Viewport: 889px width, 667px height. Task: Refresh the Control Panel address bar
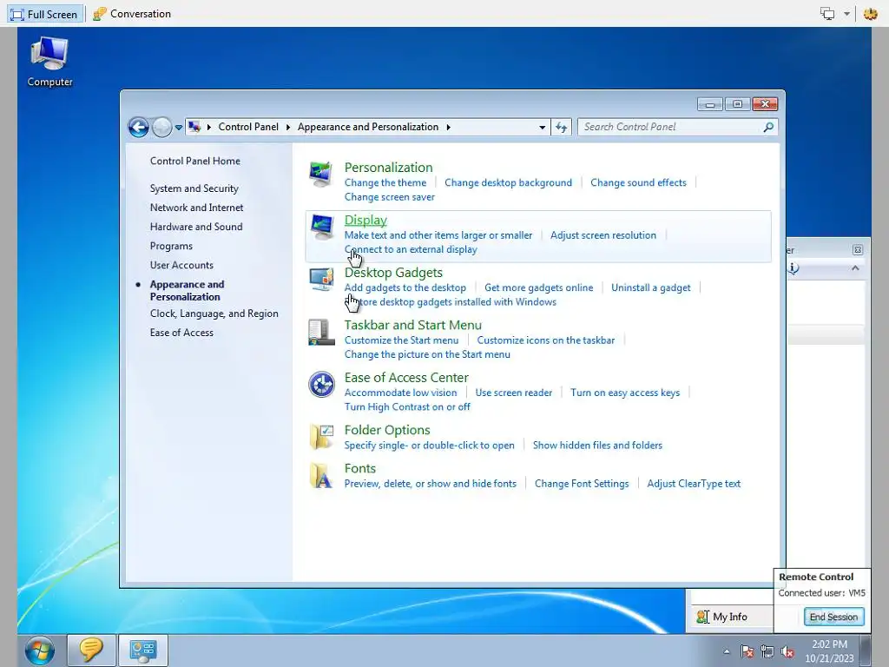(562, 127)
